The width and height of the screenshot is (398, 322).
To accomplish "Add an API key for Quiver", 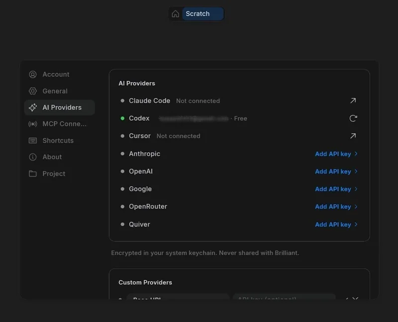I will point(336,225).
